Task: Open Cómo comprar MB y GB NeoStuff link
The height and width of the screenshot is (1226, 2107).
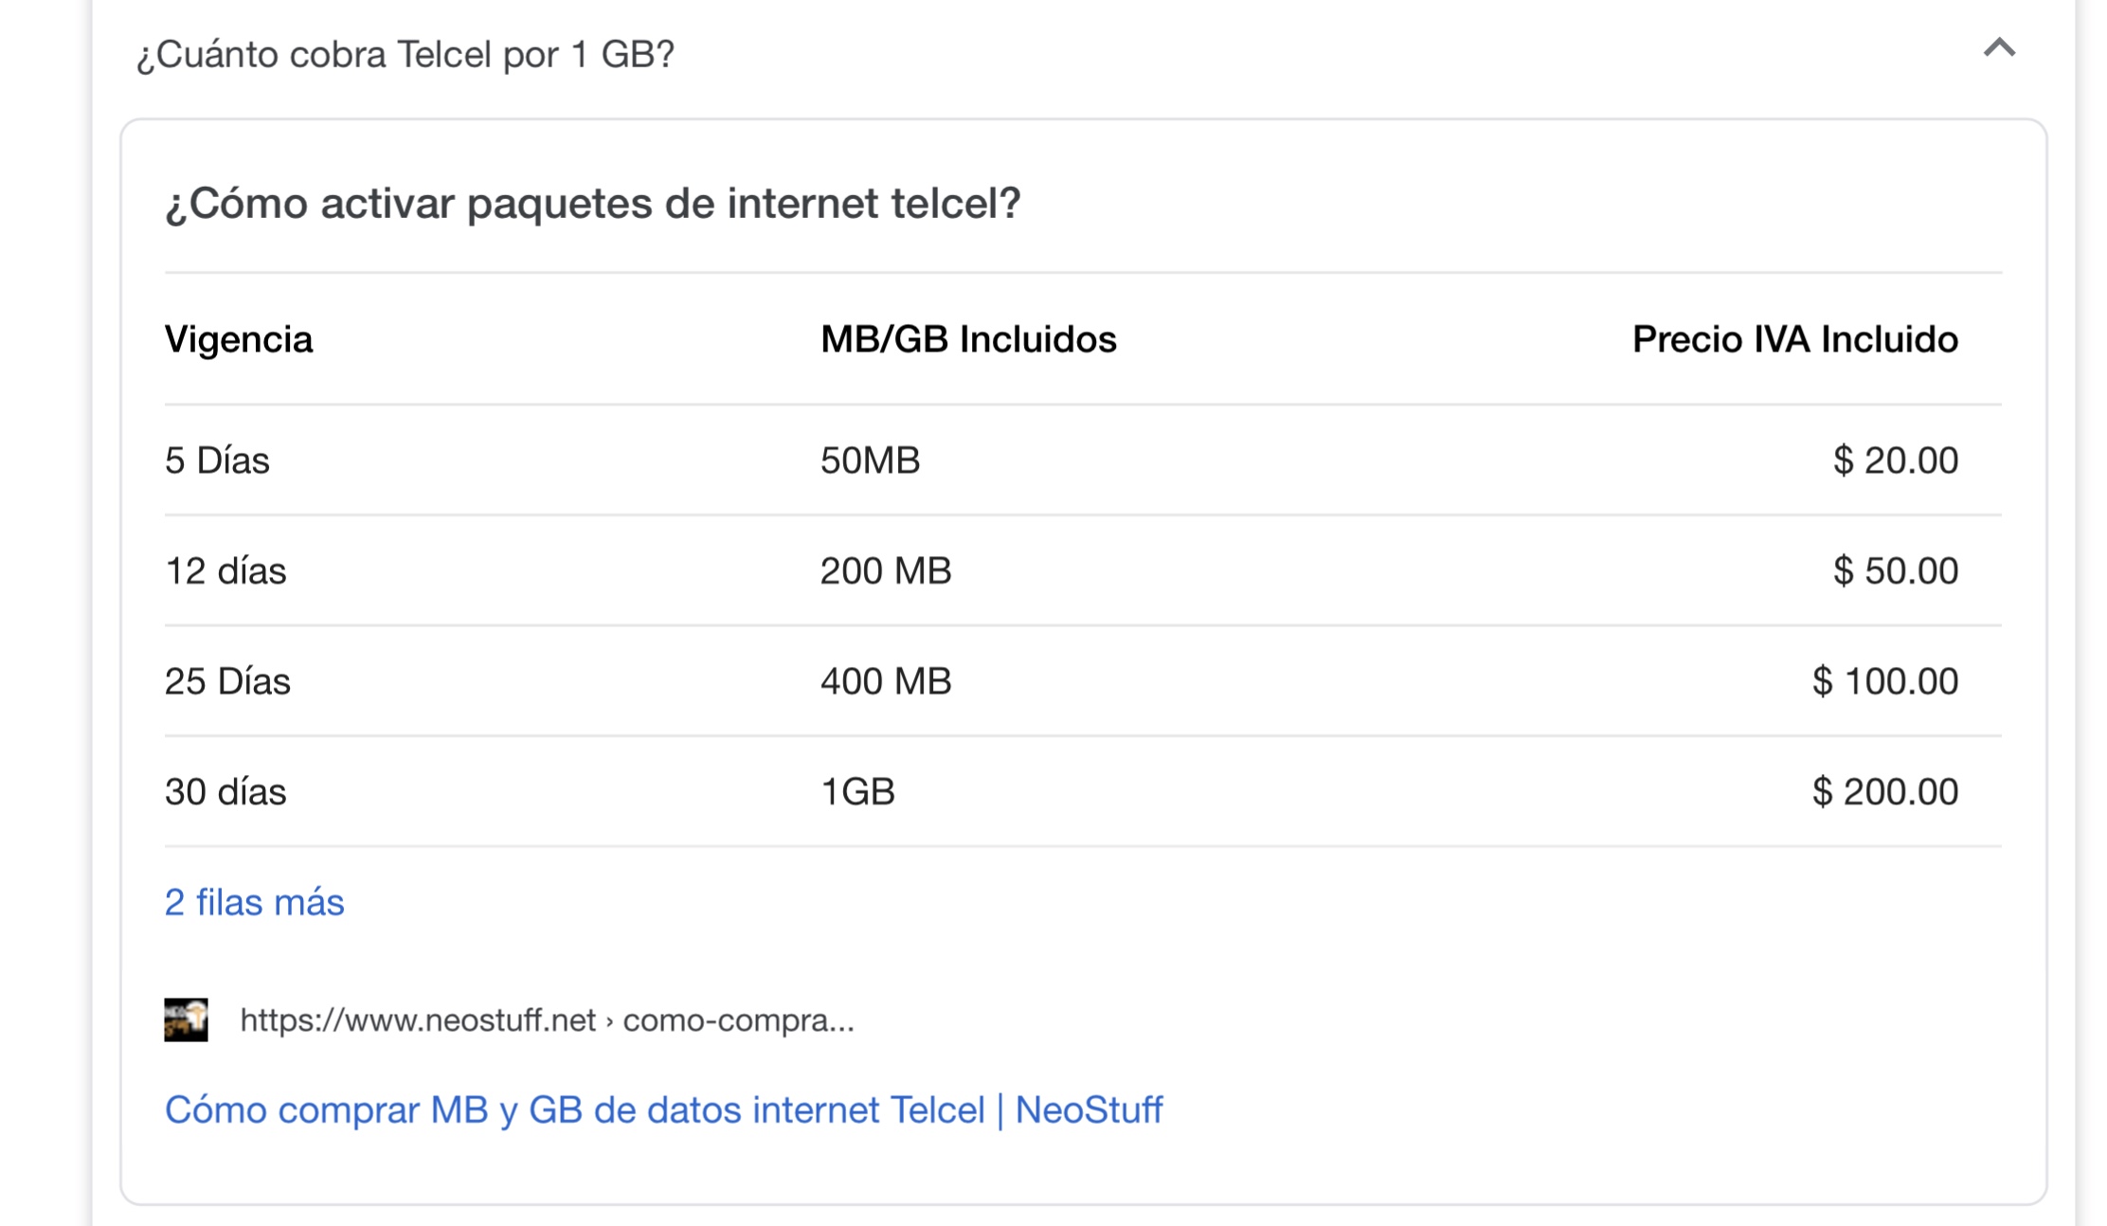Action: tap(663, 1109)
